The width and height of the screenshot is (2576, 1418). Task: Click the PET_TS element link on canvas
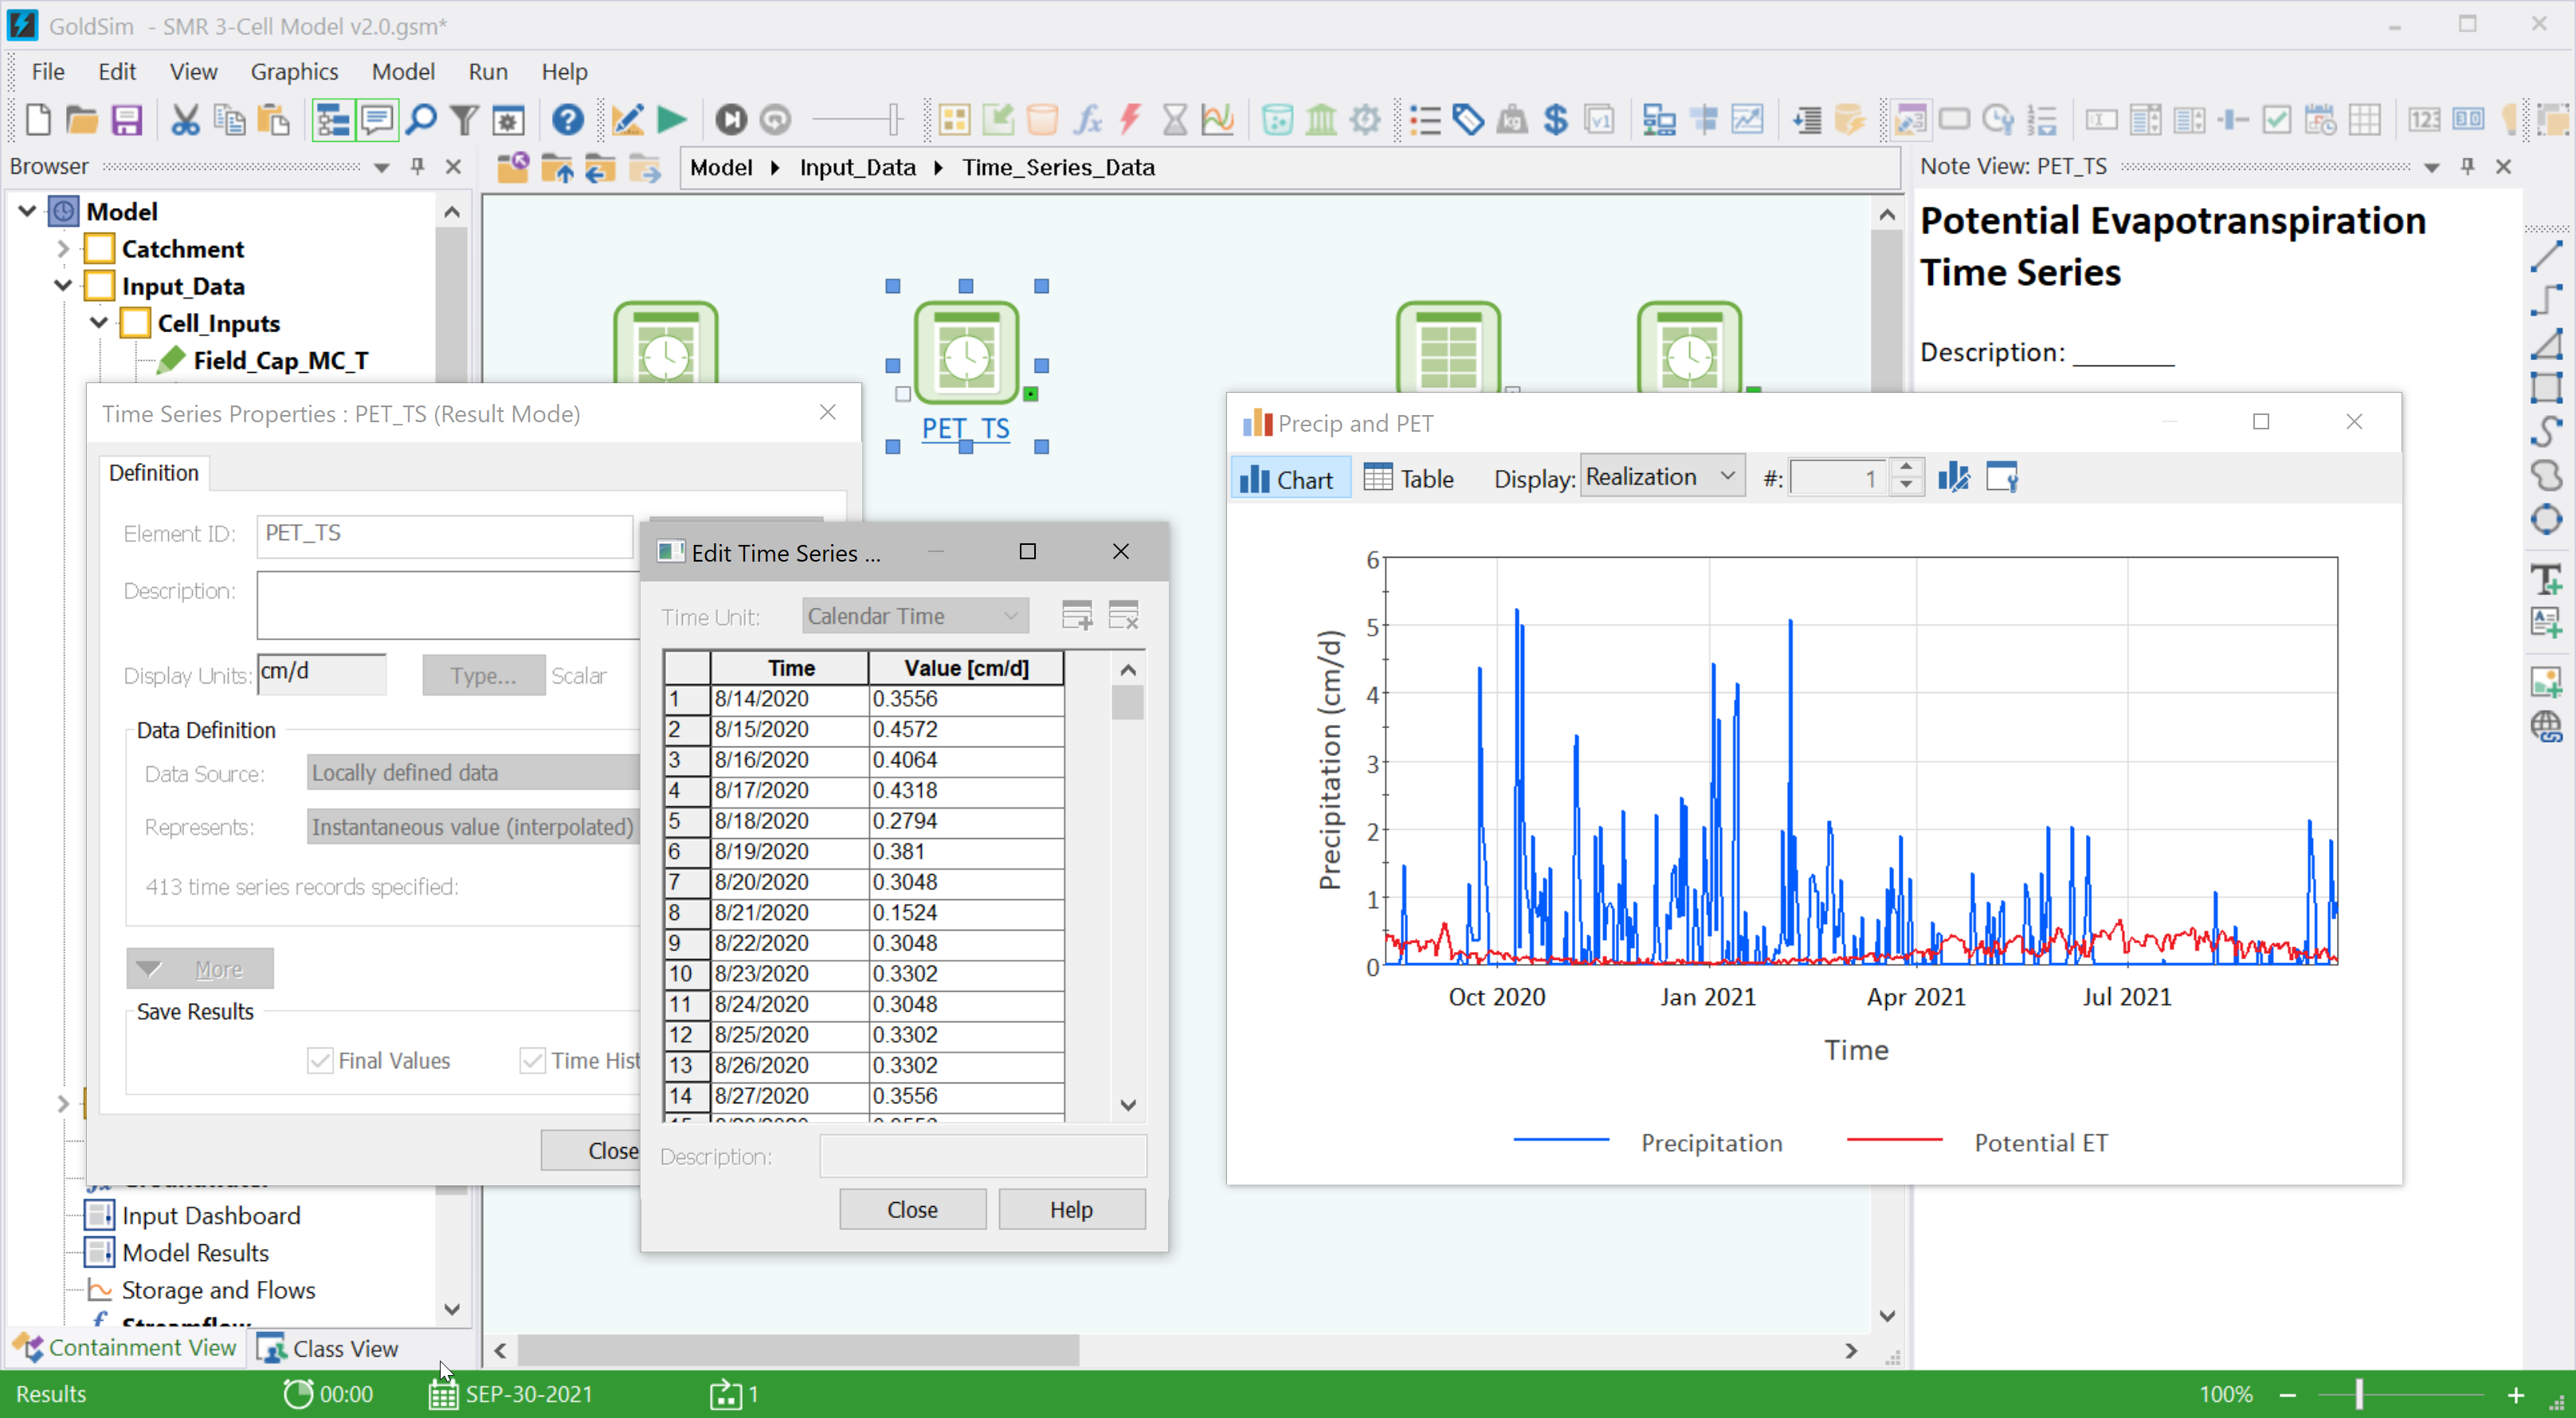pos(966,428)
